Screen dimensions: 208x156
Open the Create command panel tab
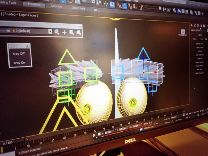click(x=191, y=25)
